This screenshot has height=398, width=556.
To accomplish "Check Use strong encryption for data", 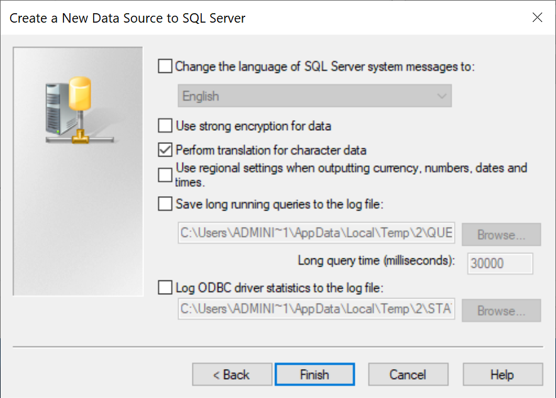I will tap(165, 126).
